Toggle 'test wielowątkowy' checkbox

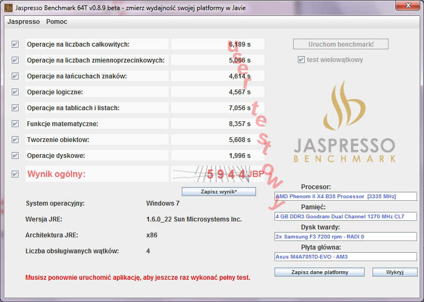coord(301,59)
